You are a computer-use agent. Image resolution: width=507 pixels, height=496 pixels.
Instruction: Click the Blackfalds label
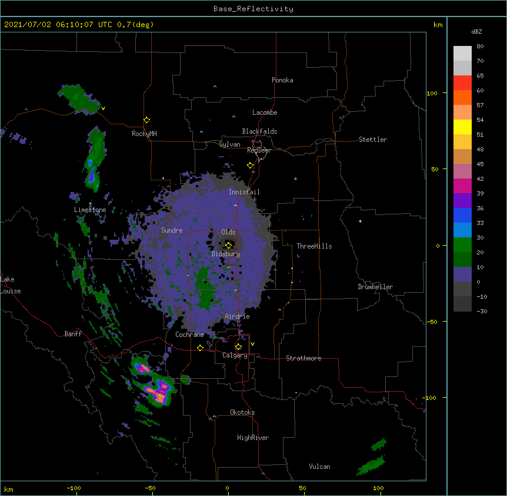[x=259, y=131]
